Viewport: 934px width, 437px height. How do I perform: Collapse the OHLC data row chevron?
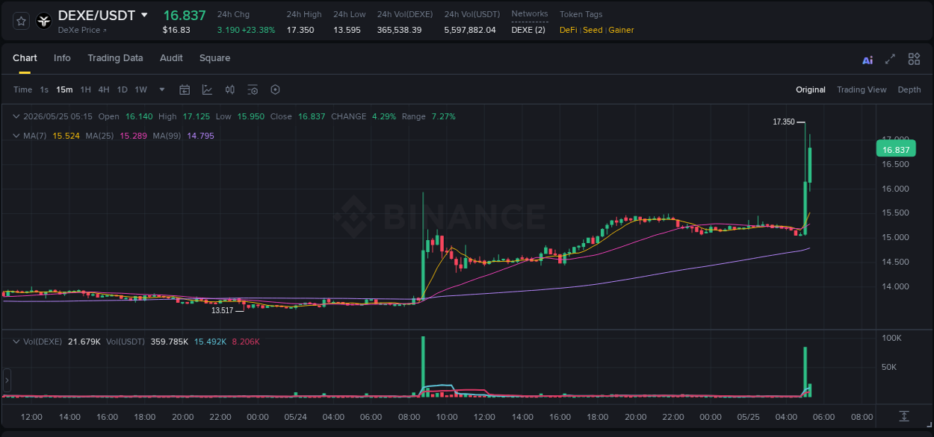coord(16,116)
